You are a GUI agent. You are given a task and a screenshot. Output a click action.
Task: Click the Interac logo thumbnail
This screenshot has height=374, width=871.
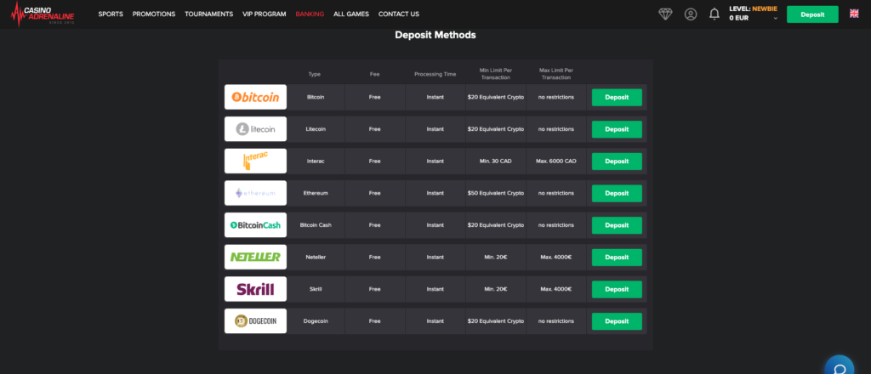(x=255, y=161)
